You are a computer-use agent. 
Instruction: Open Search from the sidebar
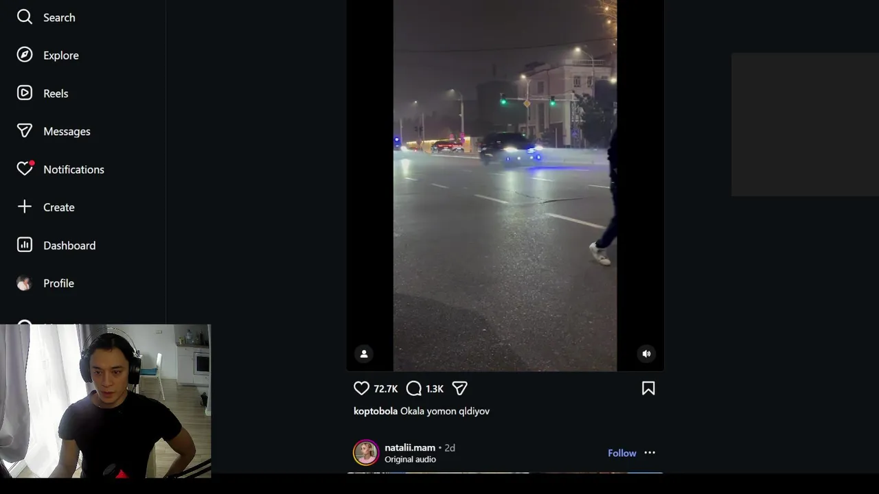[46, 17]
